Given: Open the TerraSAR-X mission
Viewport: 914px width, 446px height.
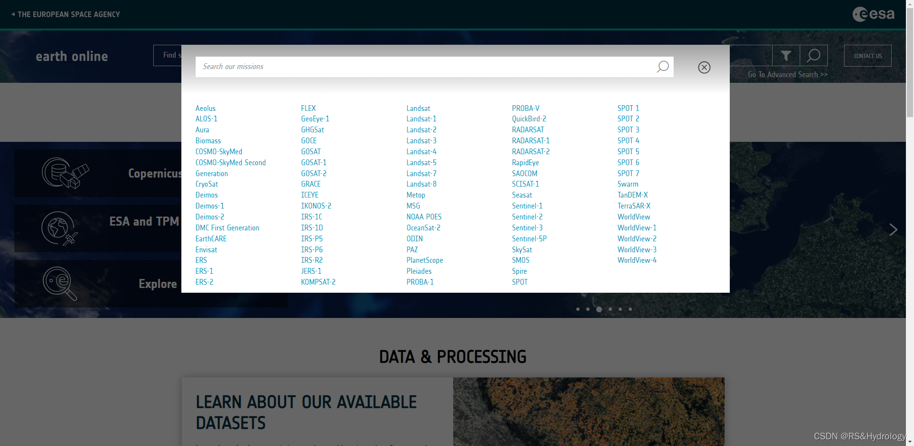Looking at the screenshot, I should [634, 206].
